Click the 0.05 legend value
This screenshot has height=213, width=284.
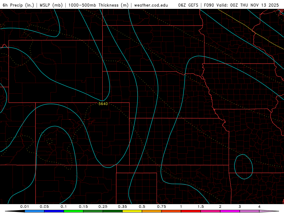(x=44, y=207)
